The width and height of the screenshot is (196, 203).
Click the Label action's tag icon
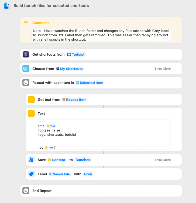(31, 174)
